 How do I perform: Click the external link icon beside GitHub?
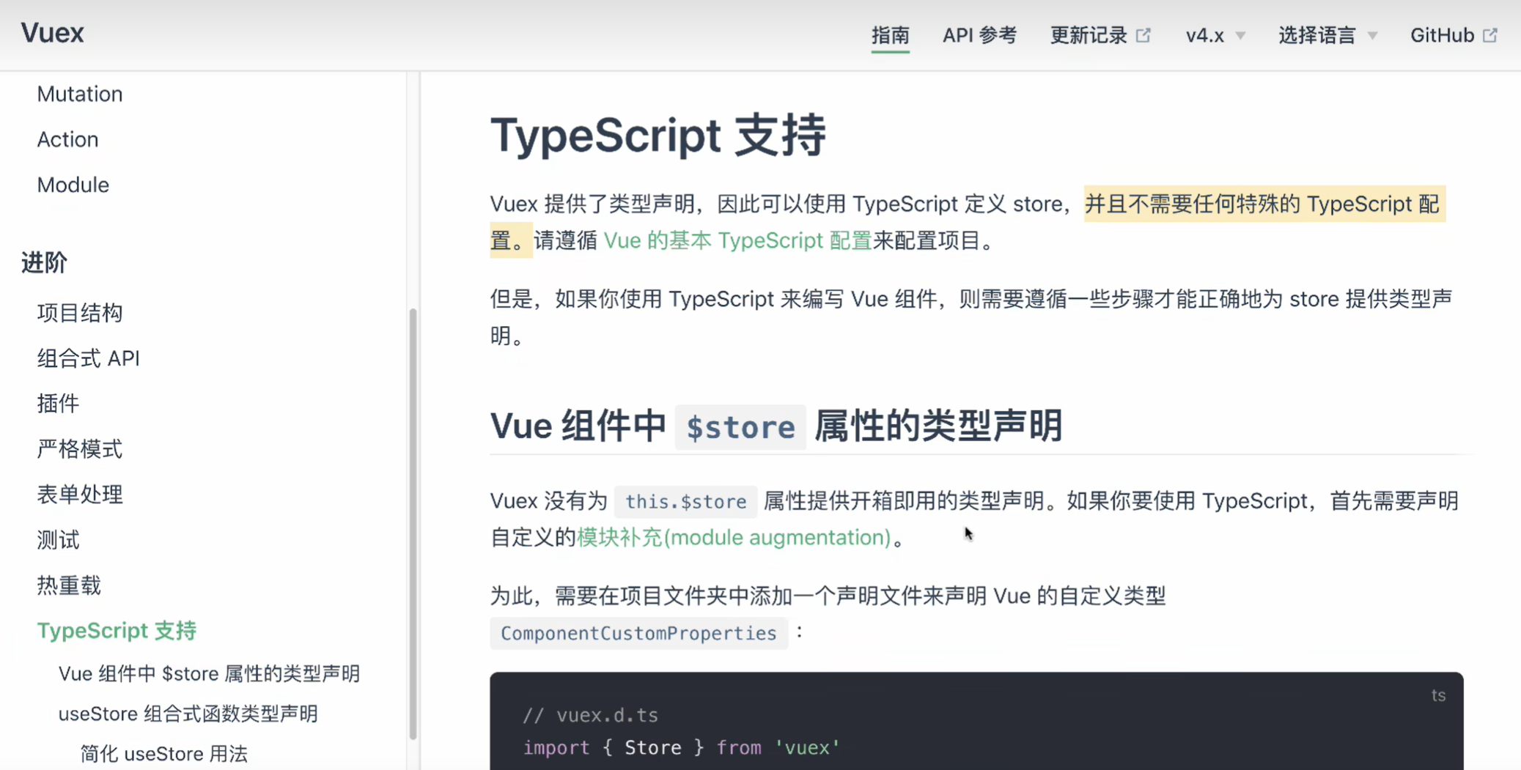point(1490,35)
